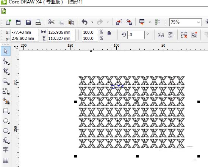208x167 pixels.
Task: Click the Import icon
Action: pyautogui.click(x=119, y=22)
